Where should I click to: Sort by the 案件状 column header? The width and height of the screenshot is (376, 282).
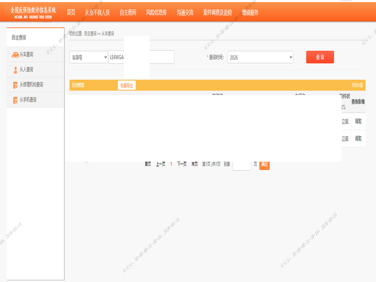pos(345,102)
